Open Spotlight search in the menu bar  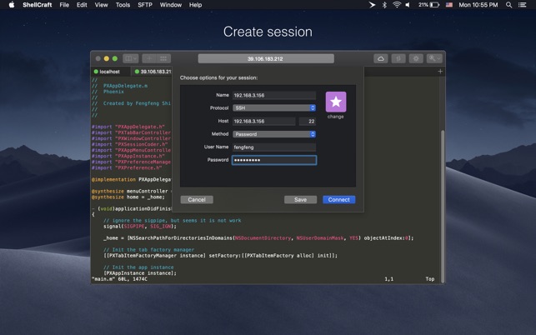[509, 5]
